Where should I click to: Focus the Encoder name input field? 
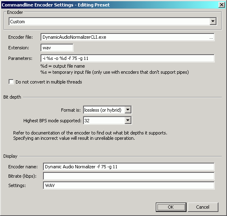click(x=129, y=167)
